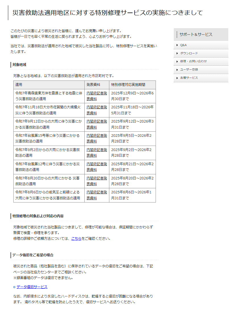Select the cell 令和7年青森県東方沖を震源とする地震
230x312 pixels.
49,96
